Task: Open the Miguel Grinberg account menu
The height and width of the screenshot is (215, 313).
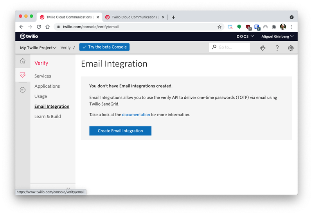Action: click(x=277, y=36)
